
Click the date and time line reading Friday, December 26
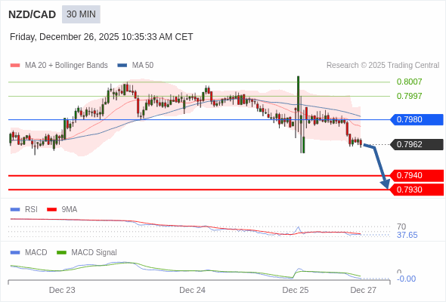coord(101,37)
